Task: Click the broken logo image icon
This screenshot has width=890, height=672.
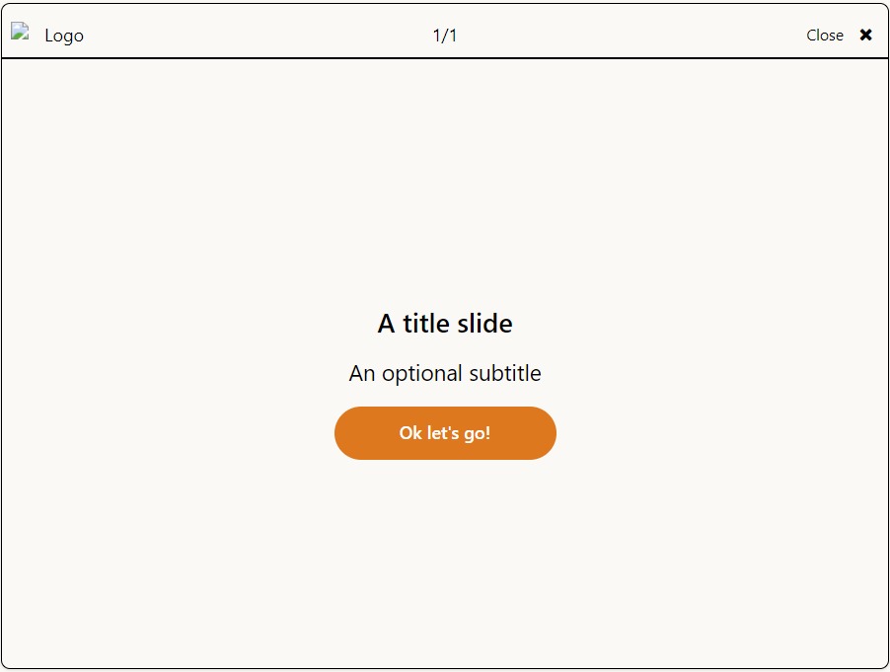Action: (x=20, y=32)
